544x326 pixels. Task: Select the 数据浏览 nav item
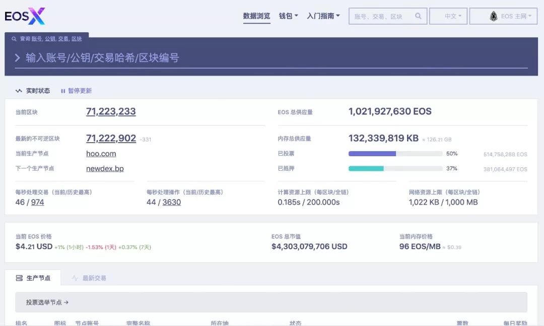coord(256,16)
